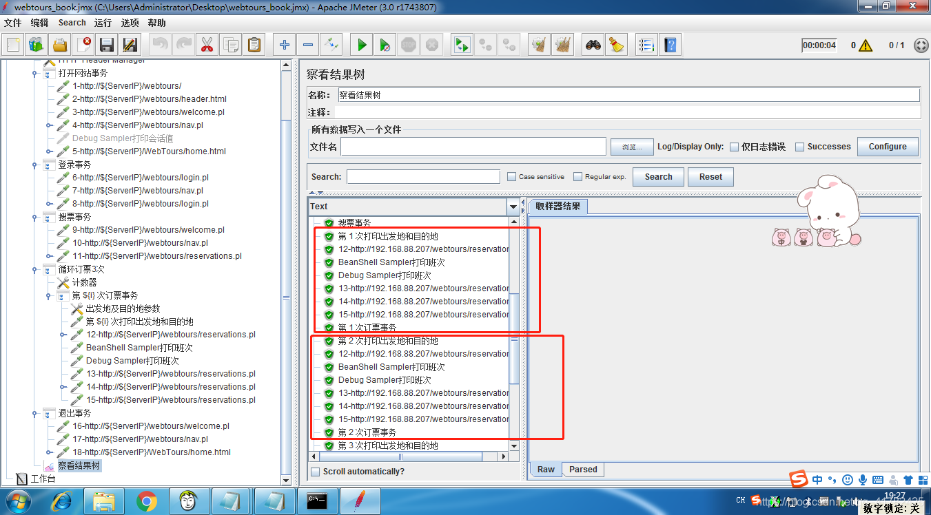Open the command prompt on the taskbar
This screenshot has height=515, width=931.
[317, 501]
